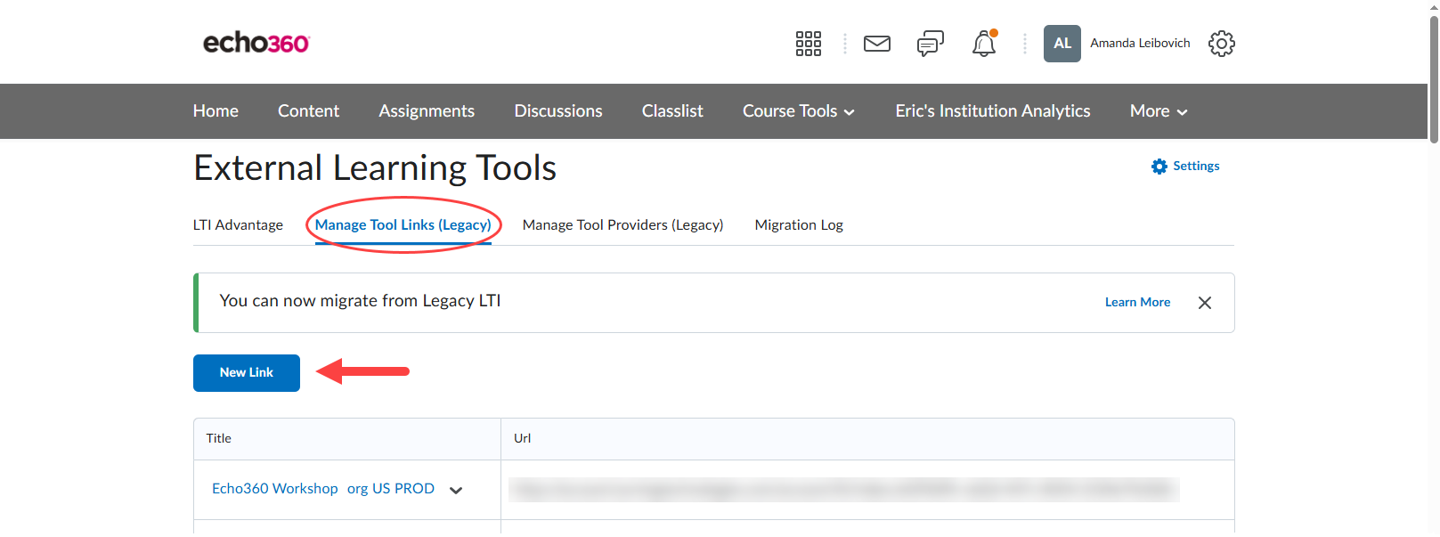Open the subscription alerts chat icon
The image size is (1440, 537).
931,44
